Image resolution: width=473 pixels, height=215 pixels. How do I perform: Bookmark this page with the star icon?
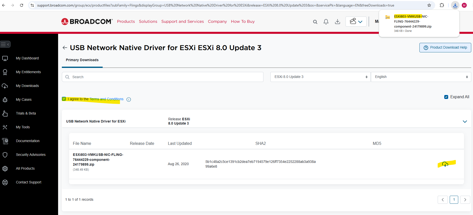click(429, 5)
